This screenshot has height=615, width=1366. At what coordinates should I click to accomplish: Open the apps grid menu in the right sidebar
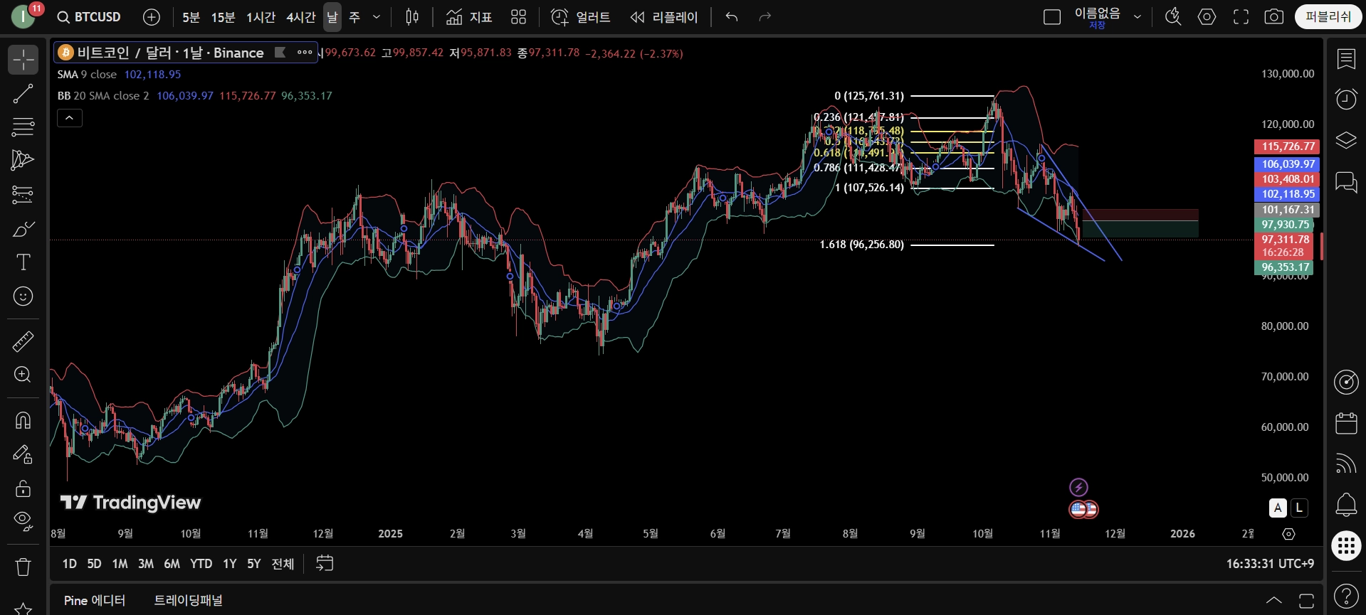(x=1346, y=545)
